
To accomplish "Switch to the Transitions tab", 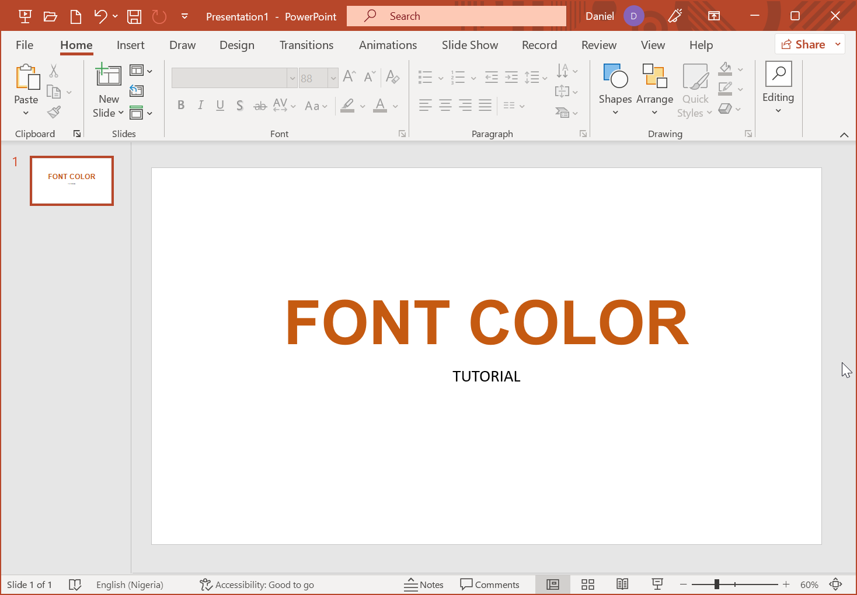I will [x=306, y=45].
